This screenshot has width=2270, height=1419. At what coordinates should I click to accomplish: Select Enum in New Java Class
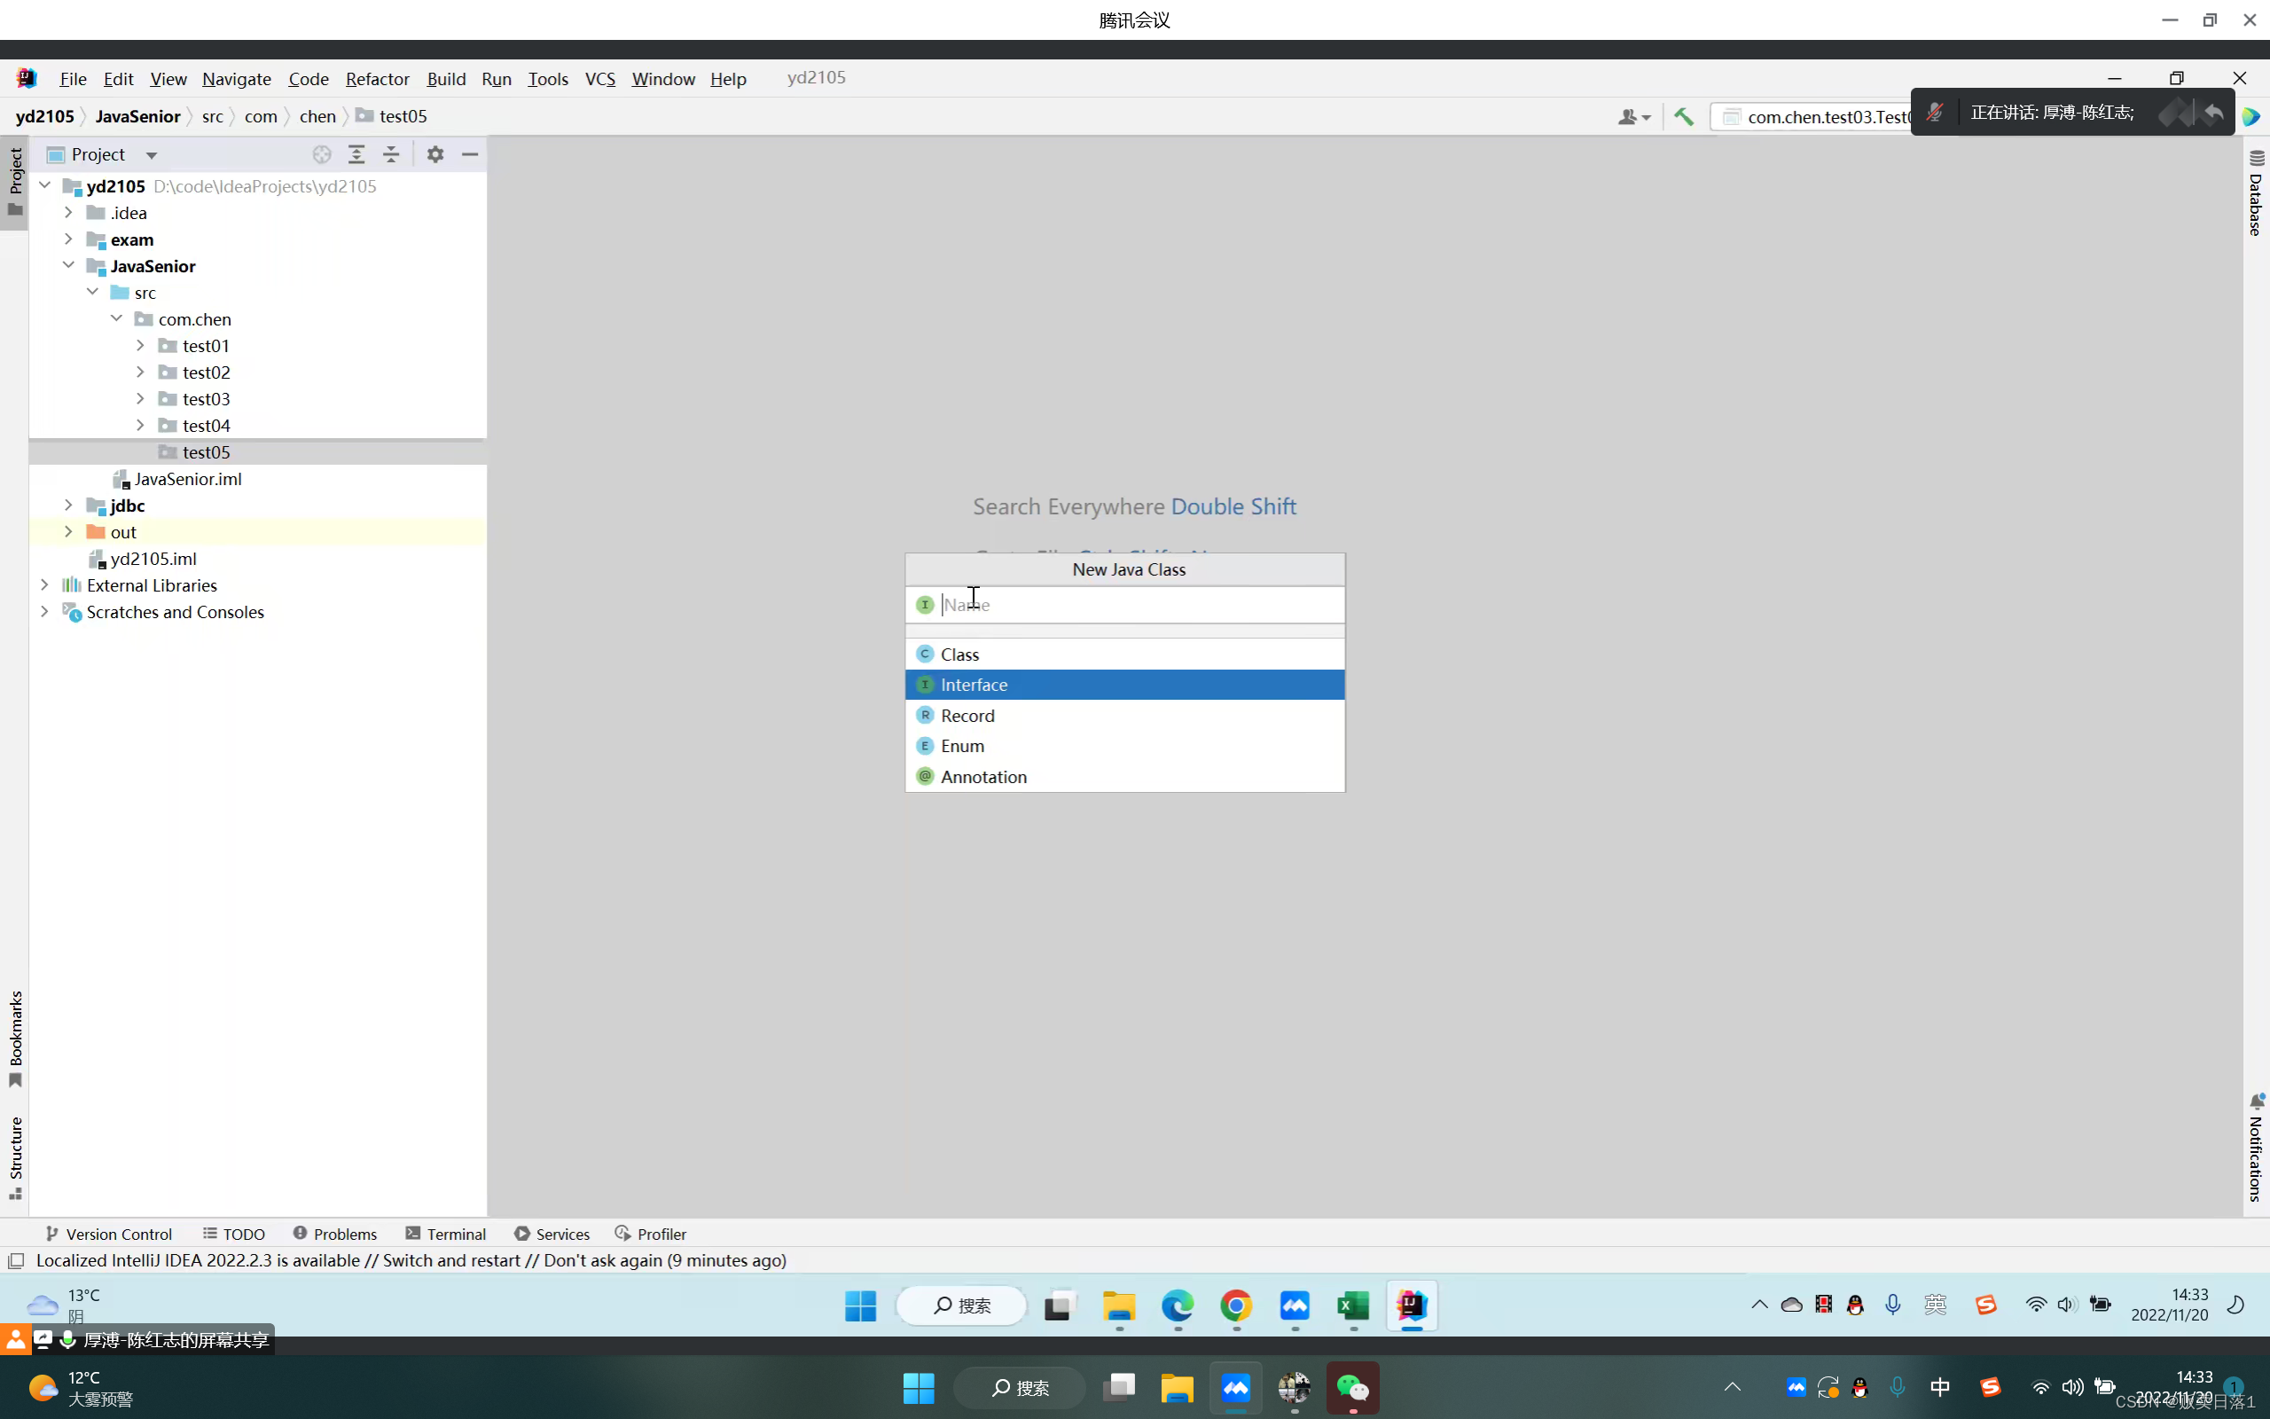point(962,746)
